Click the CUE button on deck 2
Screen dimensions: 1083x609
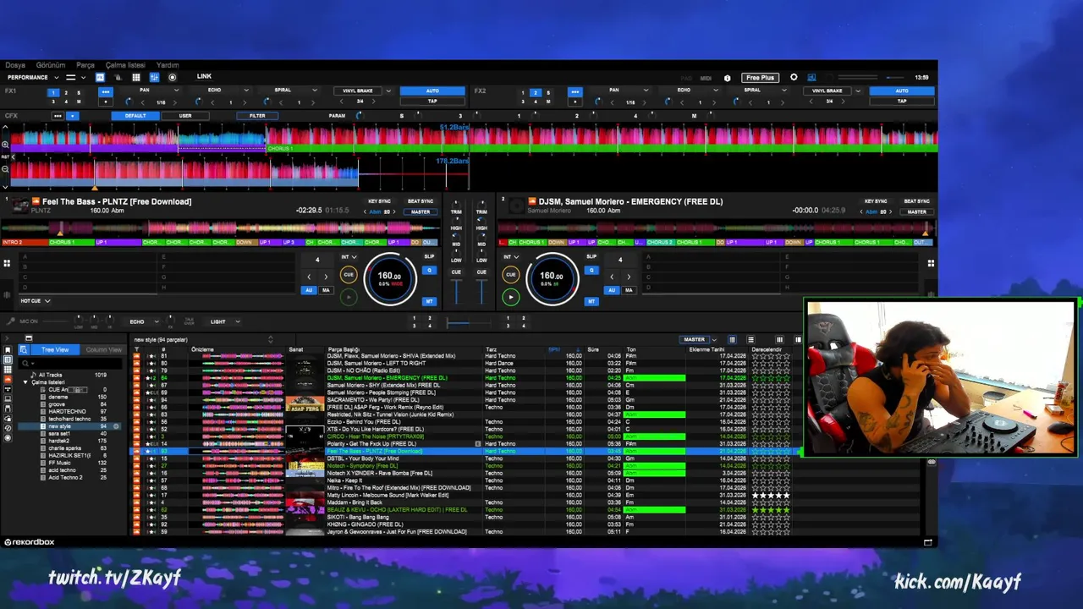[x=510, y=274]
